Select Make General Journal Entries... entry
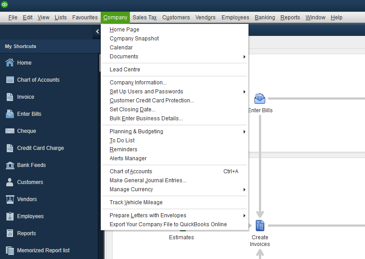 (174, 180)
